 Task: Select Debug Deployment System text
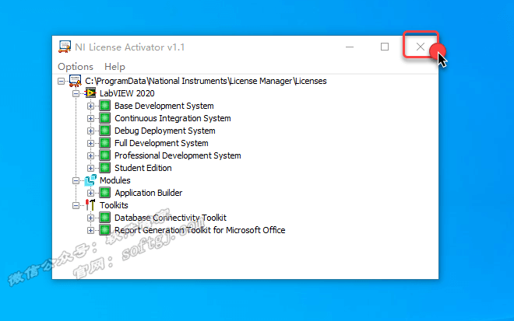[165, 131]
